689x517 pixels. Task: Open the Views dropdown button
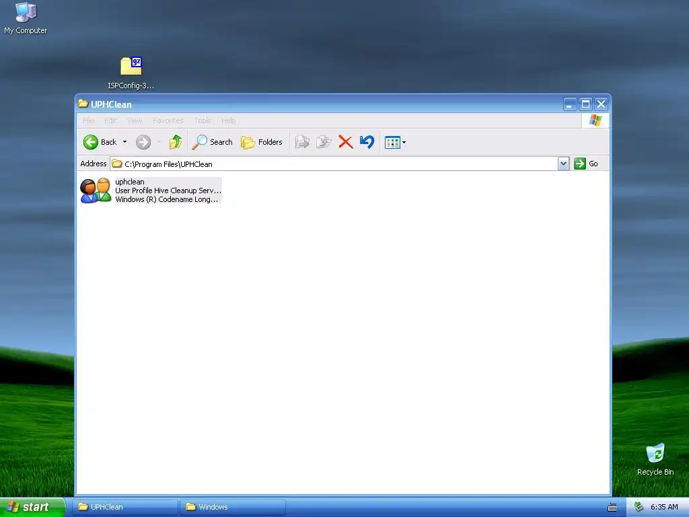pos(395,142)
